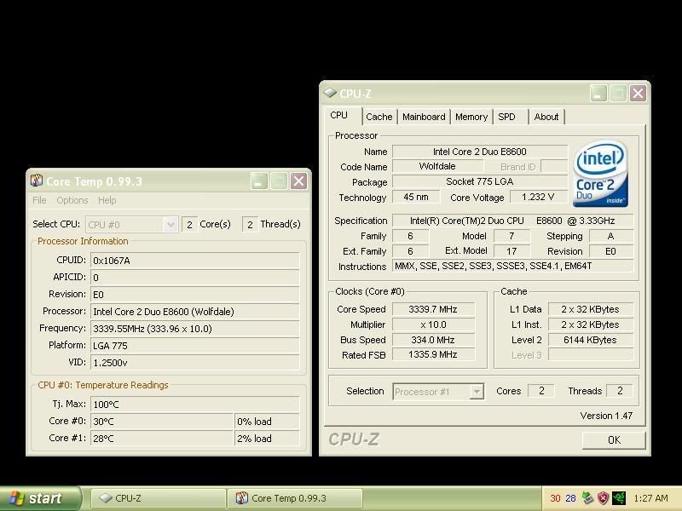Click OK in the CPU-Z window
Image resolution: width=682 pixels, height=511 pixels.
[614, 440]
